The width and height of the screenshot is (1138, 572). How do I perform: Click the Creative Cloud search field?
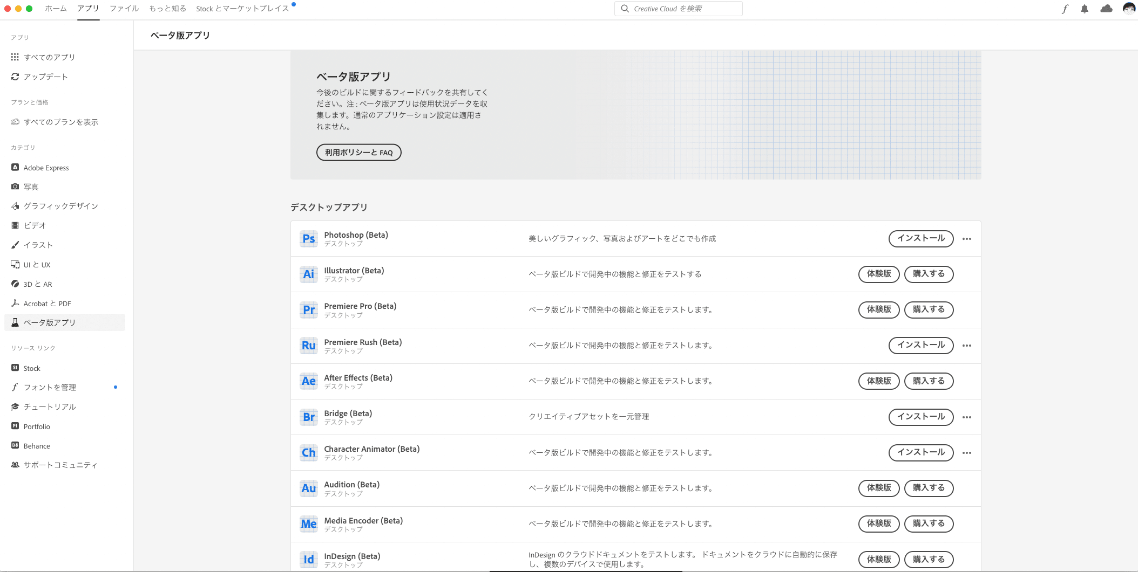(x=678, y=9)
